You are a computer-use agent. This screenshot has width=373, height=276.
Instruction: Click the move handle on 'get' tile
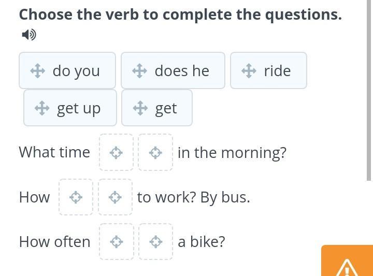(140, 108)
